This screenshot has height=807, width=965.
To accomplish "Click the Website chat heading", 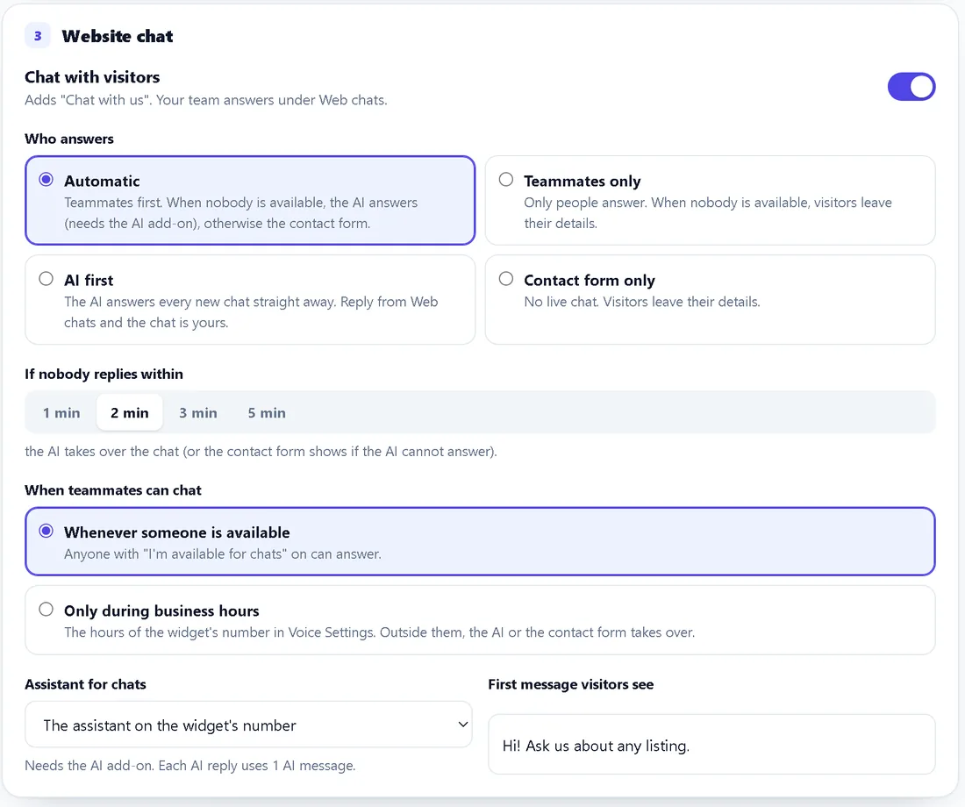I will 118,36.
